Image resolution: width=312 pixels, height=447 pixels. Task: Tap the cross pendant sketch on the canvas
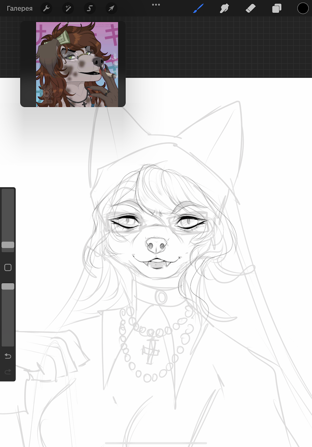[151, 350]
